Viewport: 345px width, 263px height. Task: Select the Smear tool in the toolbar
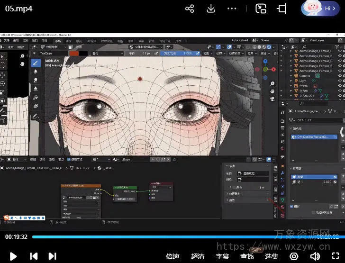36,80
